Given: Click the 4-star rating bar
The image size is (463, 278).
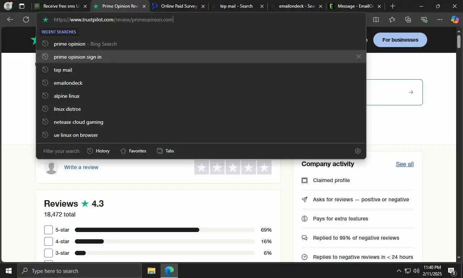Looking at the screenshot, I should pos(165,241).
